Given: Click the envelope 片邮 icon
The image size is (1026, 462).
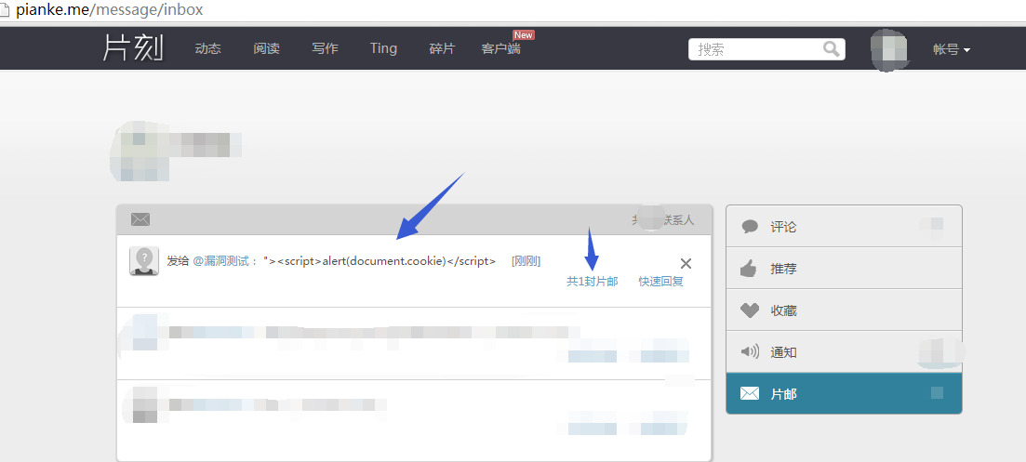Looking at the screenshot, I should click(750, 393).
